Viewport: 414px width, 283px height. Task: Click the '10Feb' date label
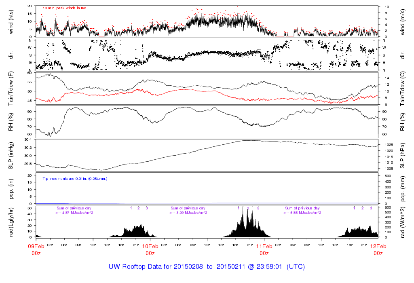(150, 246)
